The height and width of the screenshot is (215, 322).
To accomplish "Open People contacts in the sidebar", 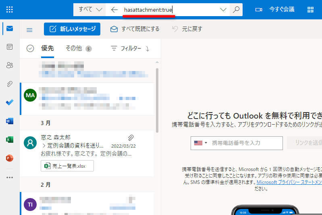I will pyautogui.click(x=10, y=65).
